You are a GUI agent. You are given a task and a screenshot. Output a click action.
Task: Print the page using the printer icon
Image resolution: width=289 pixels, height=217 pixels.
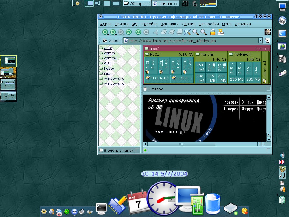179,32
